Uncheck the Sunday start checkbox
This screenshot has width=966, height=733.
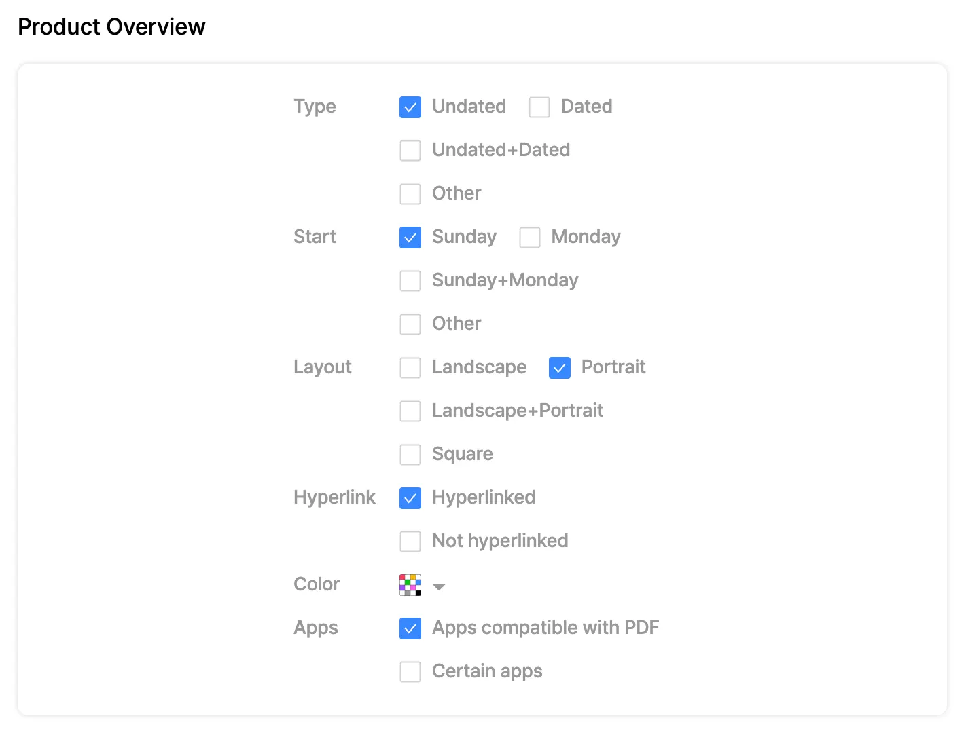pos(410,238)
